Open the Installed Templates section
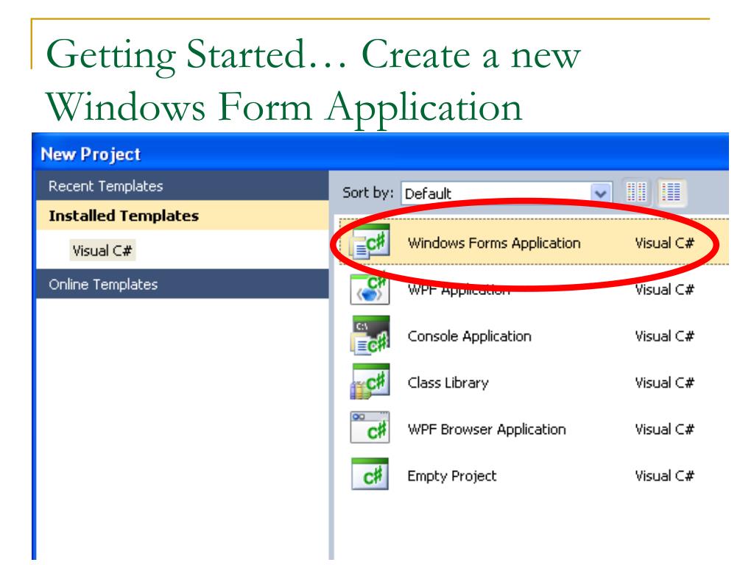The width and height of the screenshot is (754, 565). (183, 216)
